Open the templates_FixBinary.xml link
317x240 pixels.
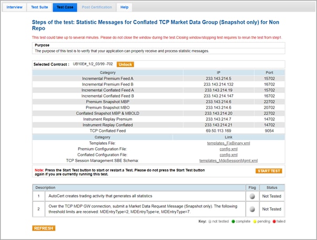point(229,143)
